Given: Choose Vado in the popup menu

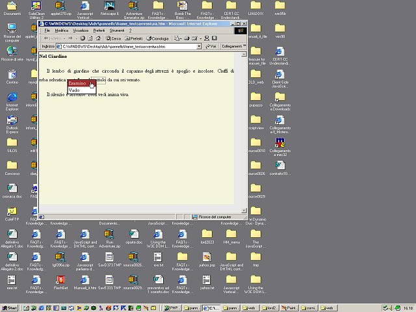Looking at the screenshot, I should coord(81,90).
